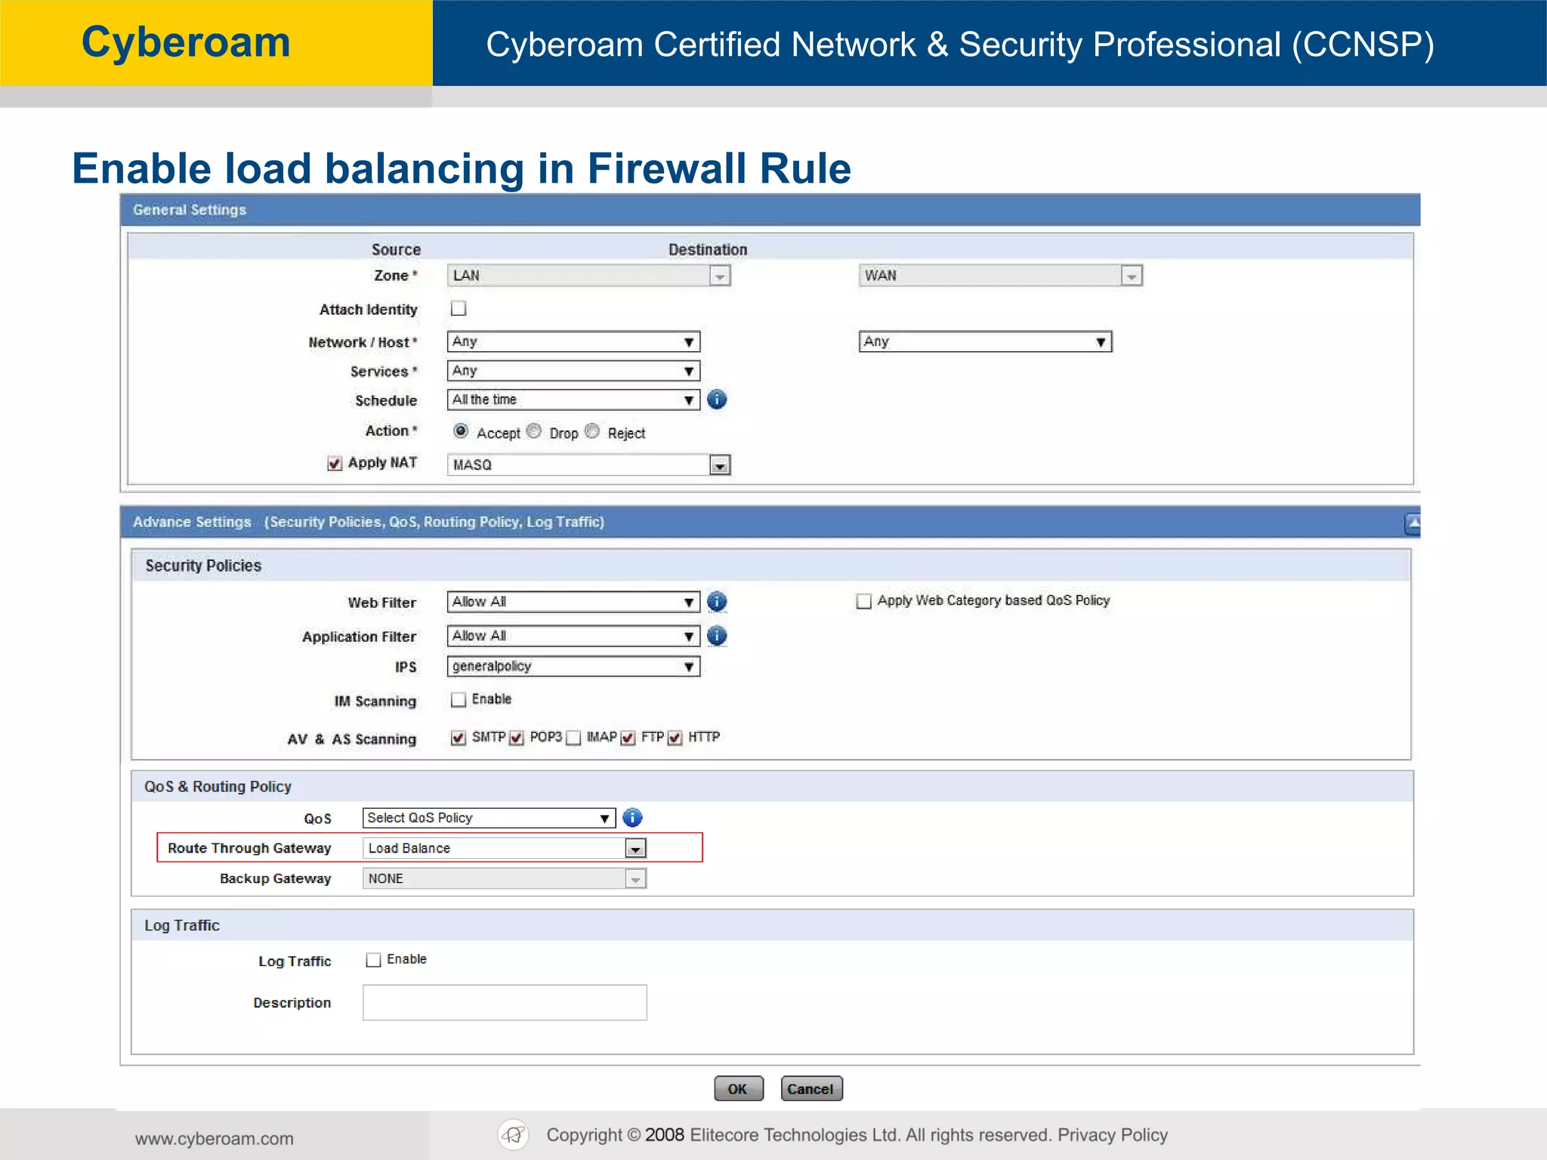Open the Destination Zone WAN dropdown

tap(1000, 276)
